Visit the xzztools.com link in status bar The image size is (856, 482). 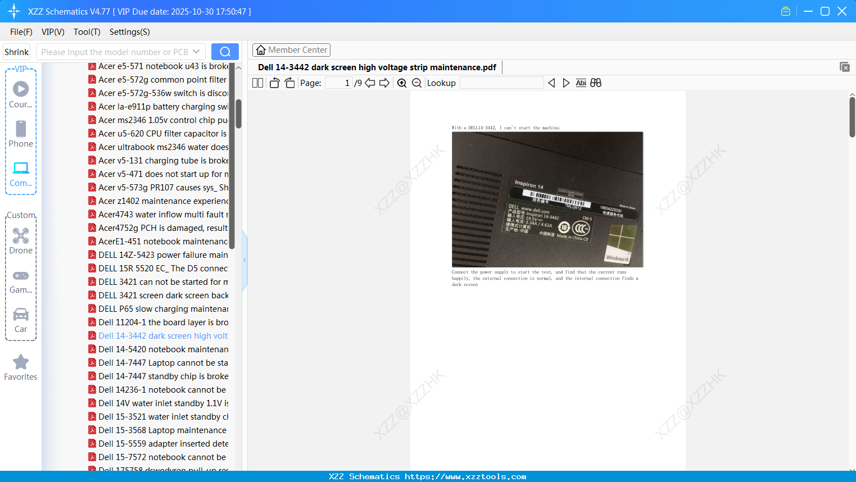465,476
